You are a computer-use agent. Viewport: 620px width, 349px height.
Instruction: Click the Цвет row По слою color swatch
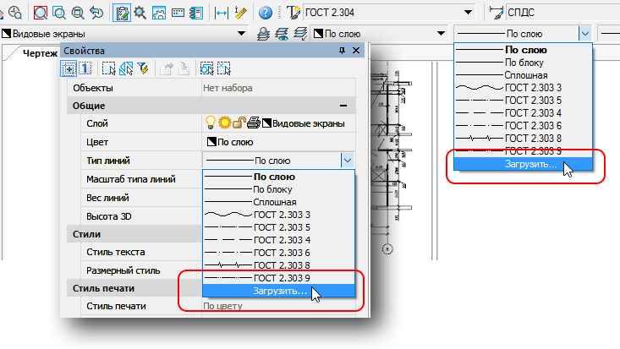(212, 141)
